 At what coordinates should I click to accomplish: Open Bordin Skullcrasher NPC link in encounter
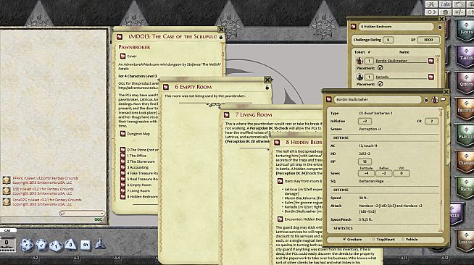(x=431, y=61)
